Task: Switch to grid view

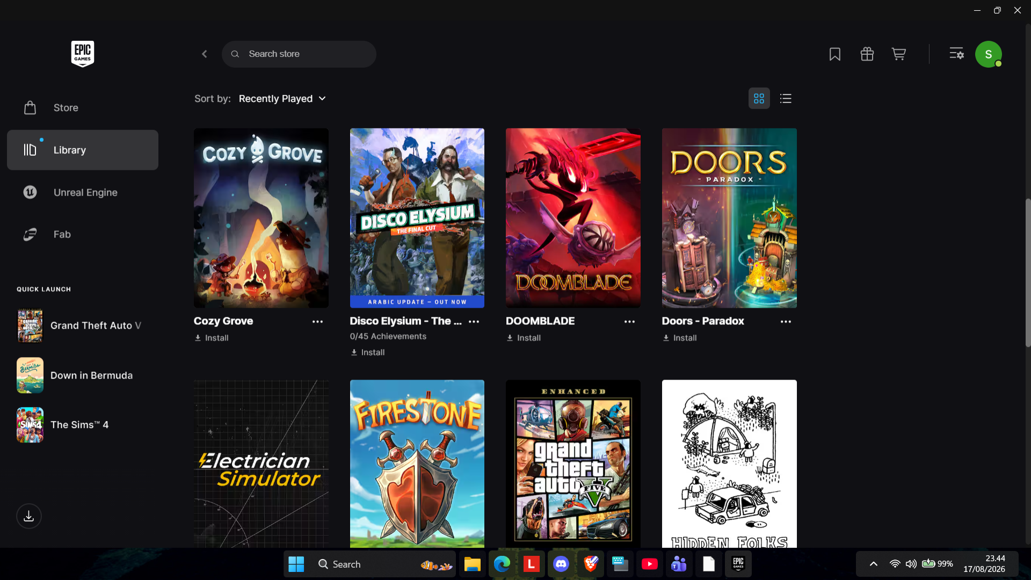Action: 759,98
